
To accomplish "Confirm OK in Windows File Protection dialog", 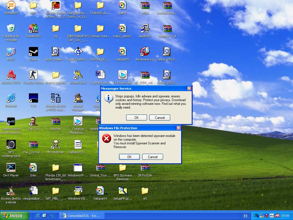I will click(x=129, y=157).
